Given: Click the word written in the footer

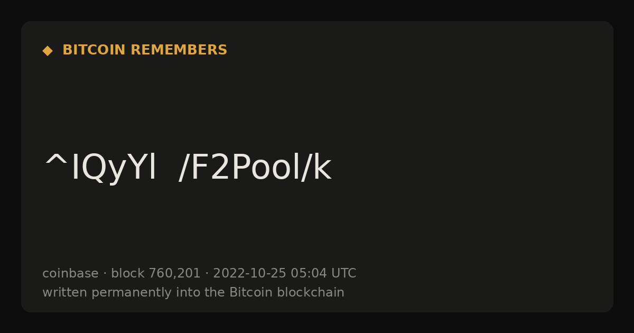Looking at the screenshot, I should tap(65, 292).
